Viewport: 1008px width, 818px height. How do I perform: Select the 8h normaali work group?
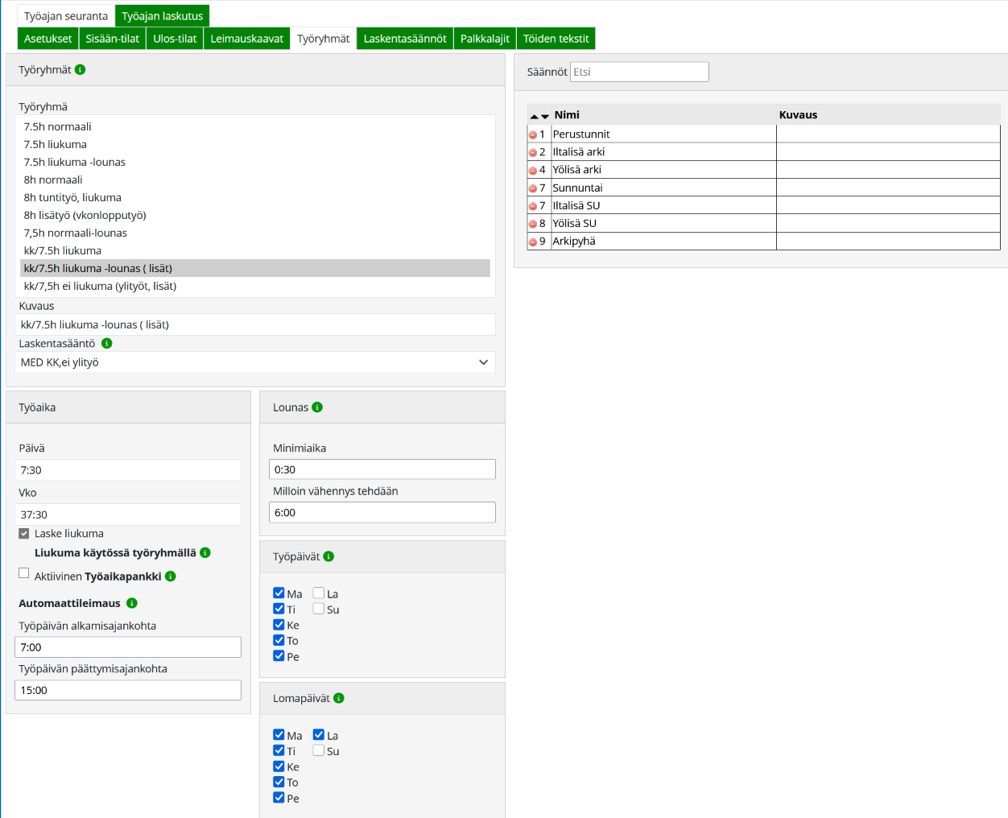click(53, 180)
